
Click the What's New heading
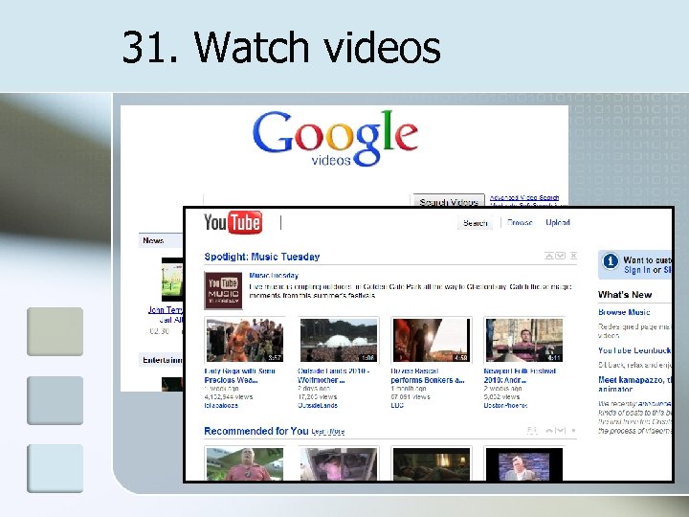[x=624, y=295]
